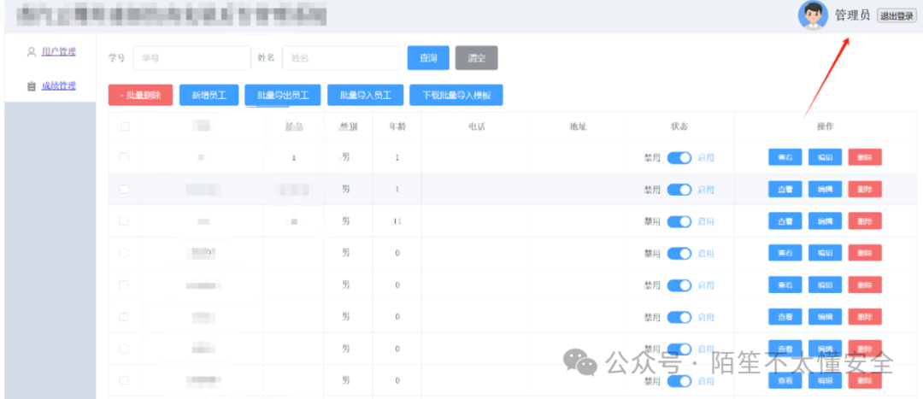
Task: Click the administrator avatar icon
Action: (x=813, y=15)
